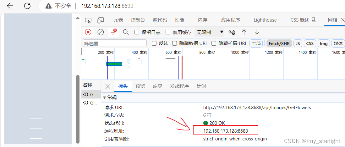
Task: Click the page vertical scrollbar thumb
Action: pos(77,109)
